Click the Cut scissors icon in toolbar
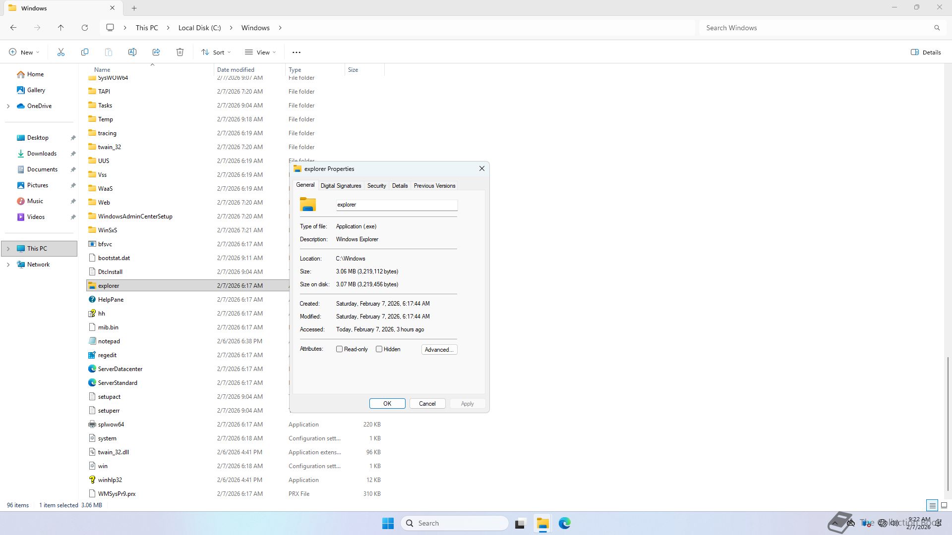This screenshot has height=535, width=952. [x=61, y=52]
